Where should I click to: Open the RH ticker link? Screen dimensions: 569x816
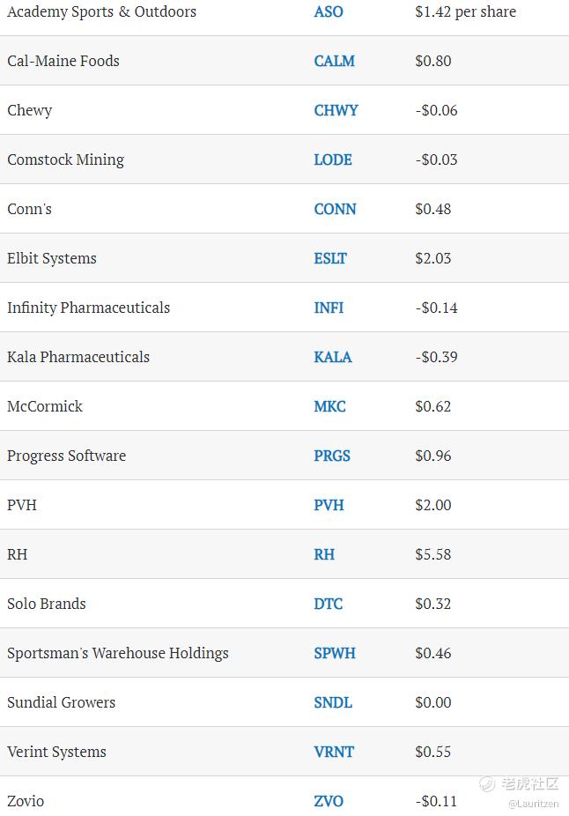[324, 555]
